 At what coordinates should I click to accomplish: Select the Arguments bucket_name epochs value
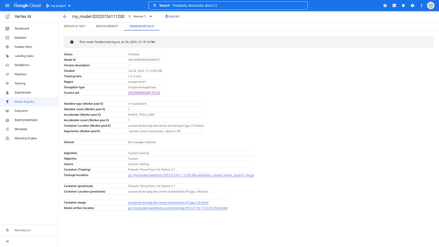[x=154, y=131]
